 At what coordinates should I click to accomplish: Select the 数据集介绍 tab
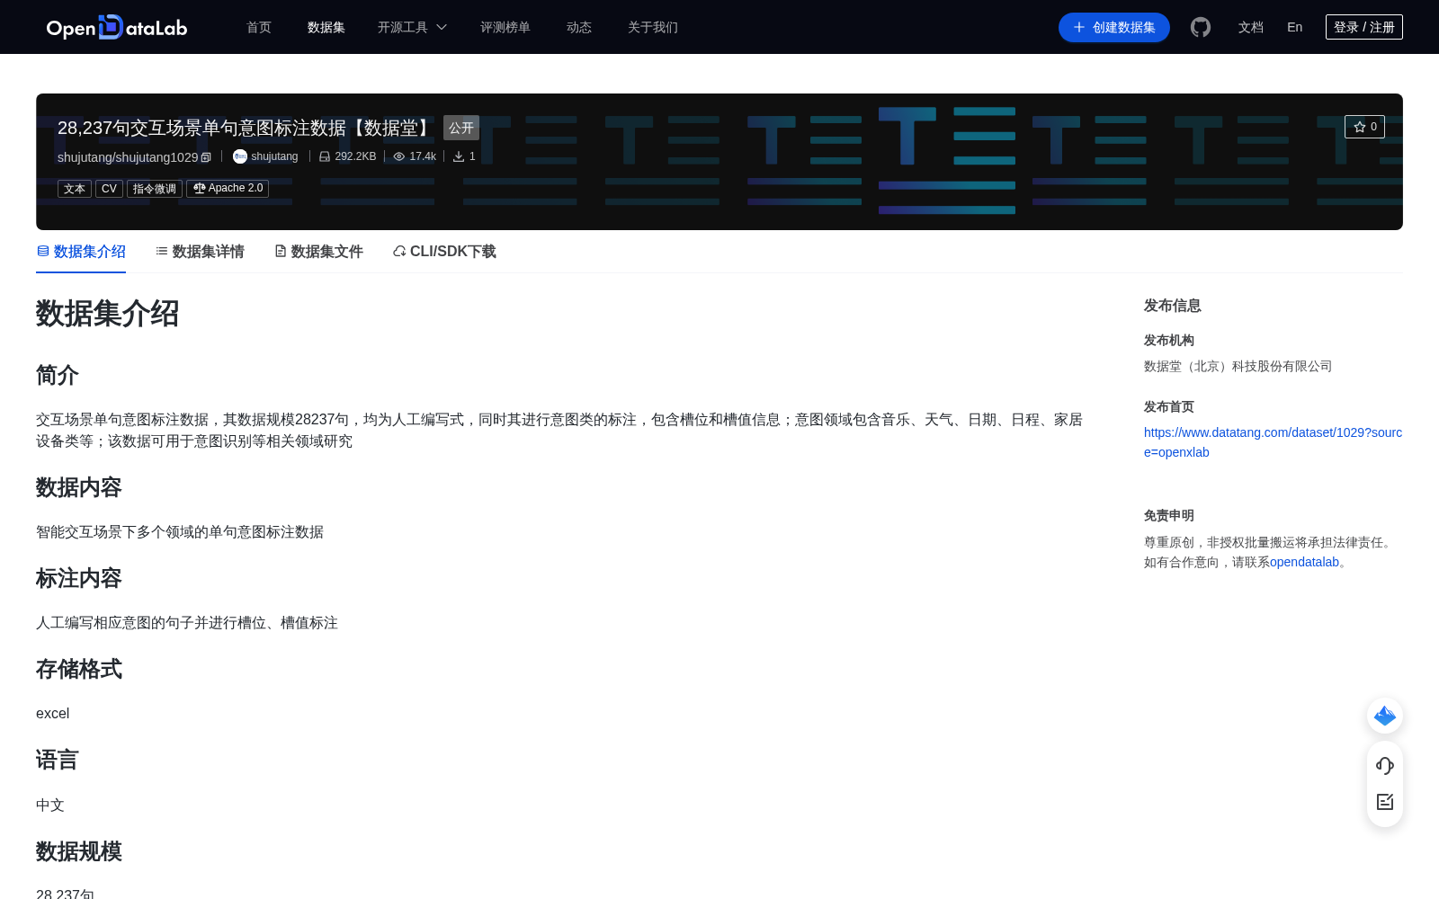81,252
